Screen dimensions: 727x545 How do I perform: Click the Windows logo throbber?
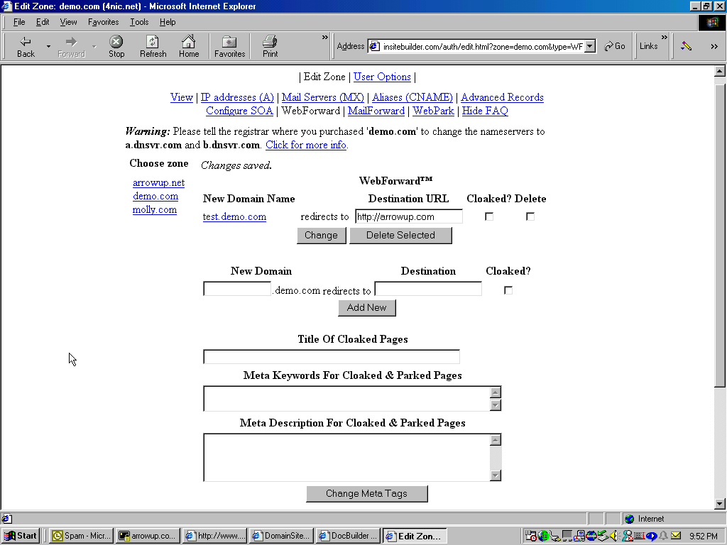pyautogui.click(x=711, y=23)
